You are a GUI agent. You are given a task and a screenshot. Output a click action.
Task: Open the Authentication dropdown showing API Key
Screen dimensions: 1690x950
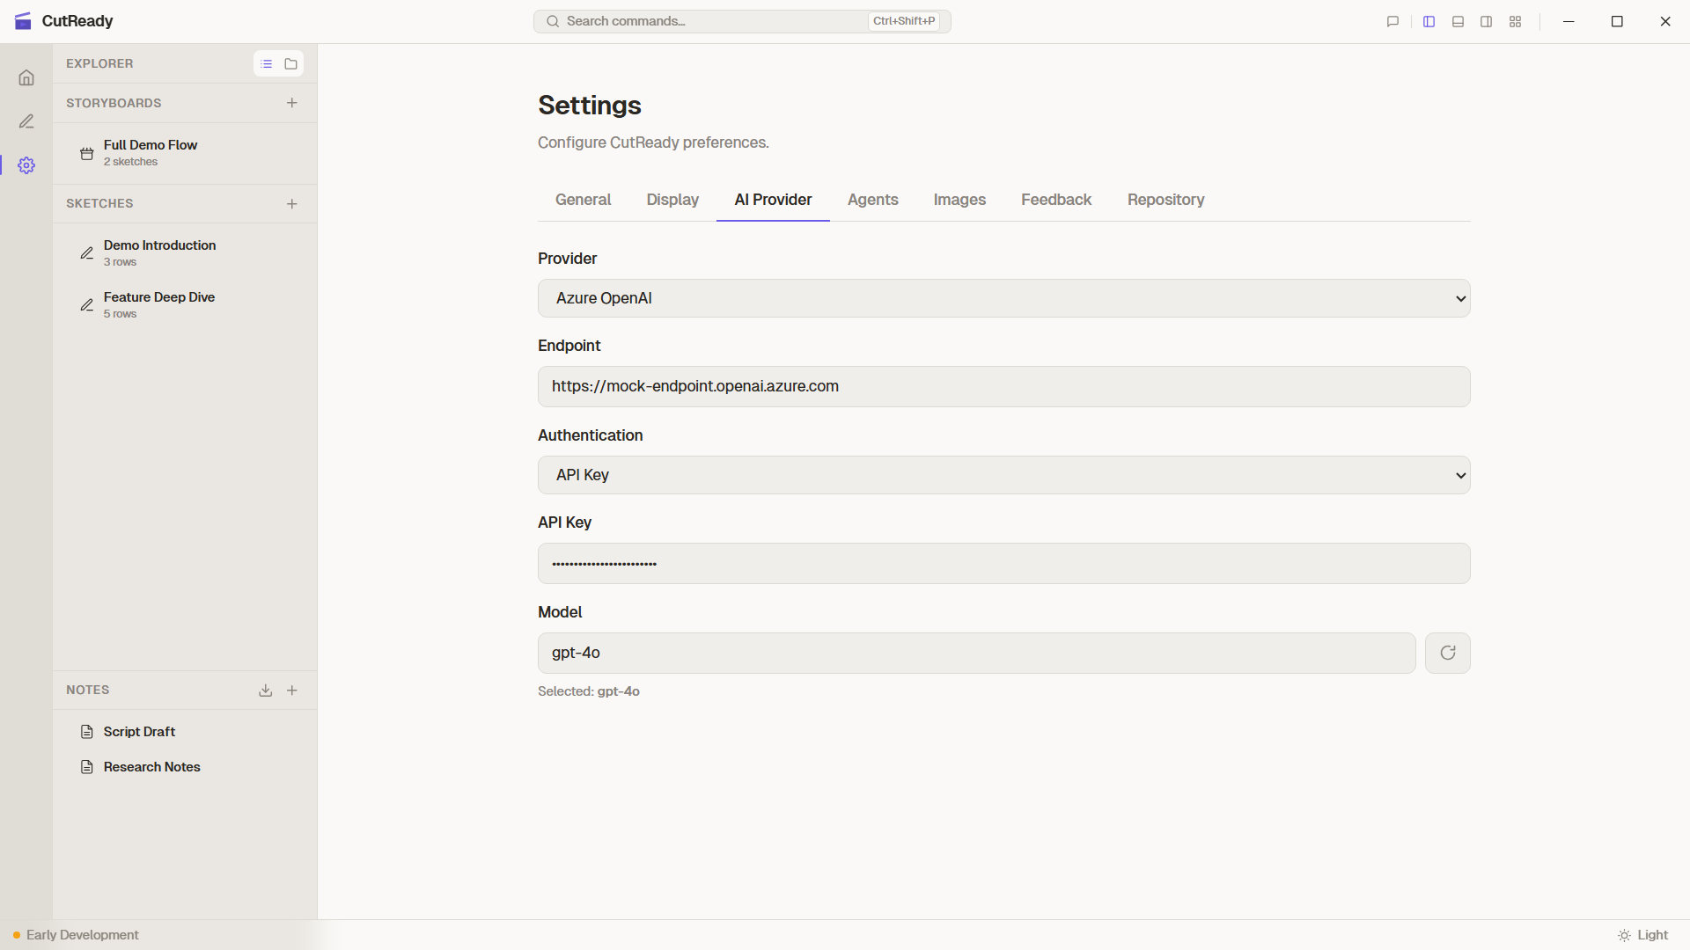pos(1003,475)
